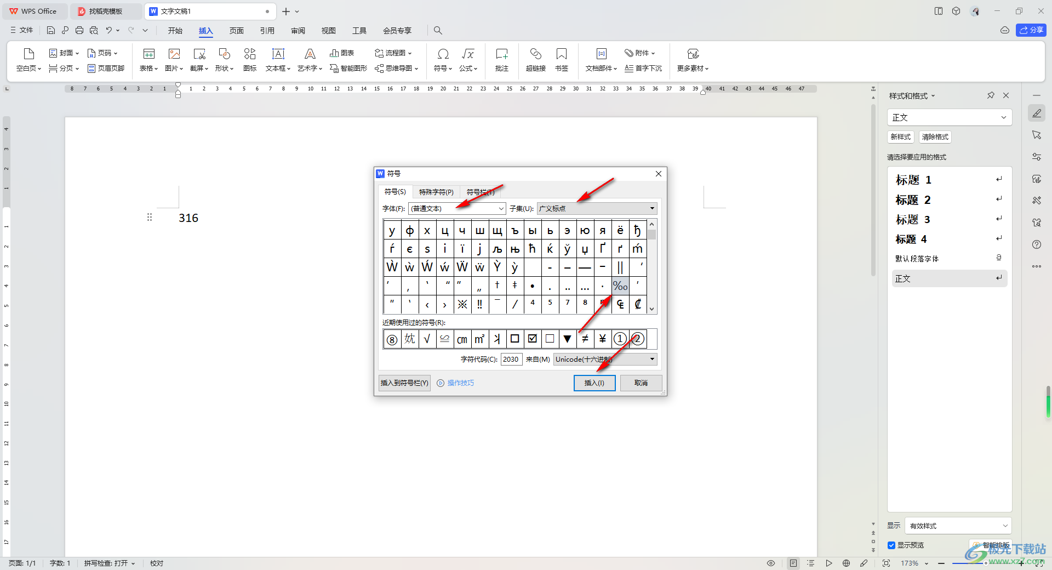Click the zoom out minus button
1052x570 pixels.
941,563
